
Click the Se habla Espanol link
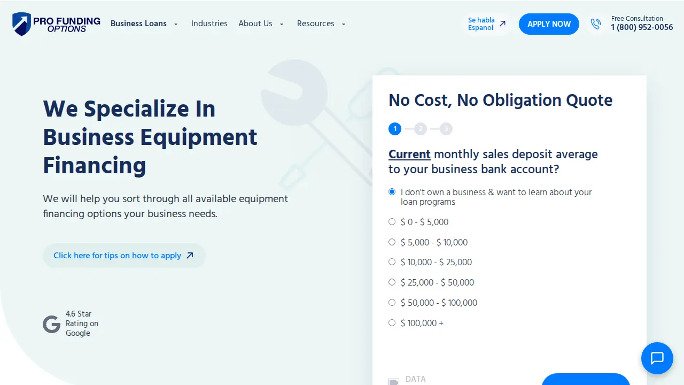coord(487,24)
